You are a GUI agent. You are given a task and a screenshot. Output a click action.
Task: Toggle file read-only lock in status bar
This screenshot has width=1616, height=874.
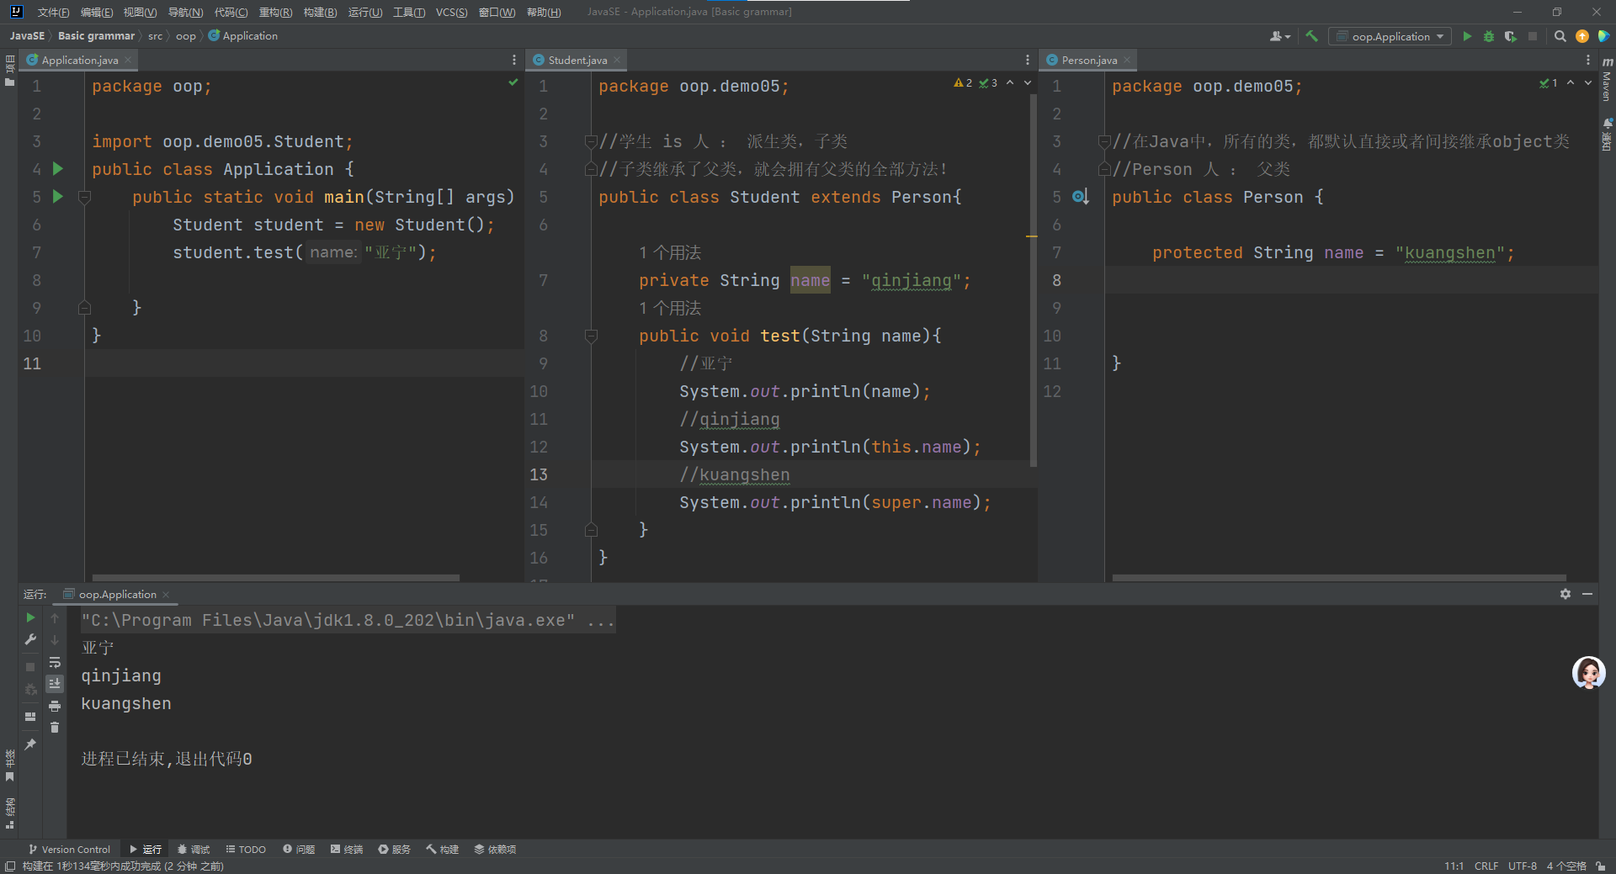(x=1600, y=866)
